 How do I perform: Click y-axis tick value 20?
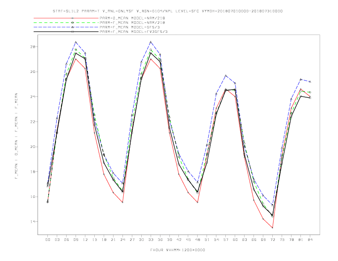[x=32, y=147]
